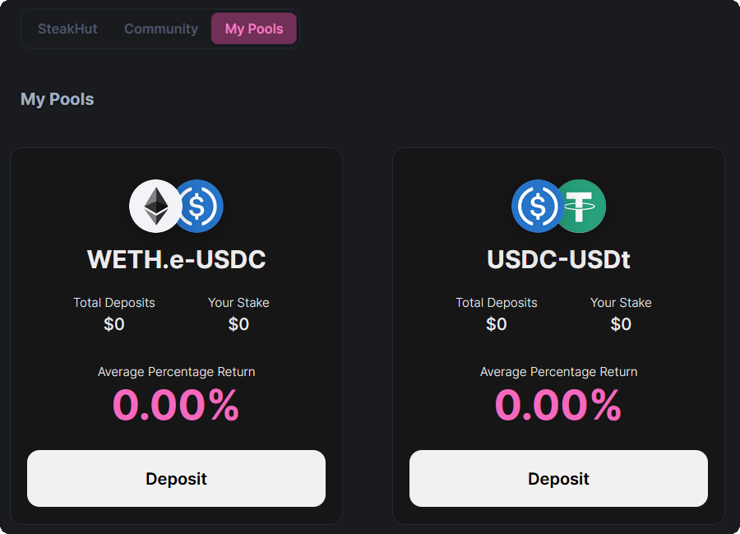The width and height of the screenshot is (740, 534).
Task: Click Average Percentage Return label in WETH.e-USDC card
Action: pos(177,372)
